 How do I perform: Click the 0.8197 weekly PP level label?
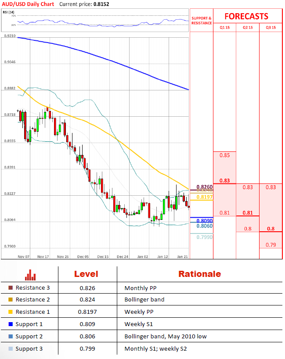point(204,197)
